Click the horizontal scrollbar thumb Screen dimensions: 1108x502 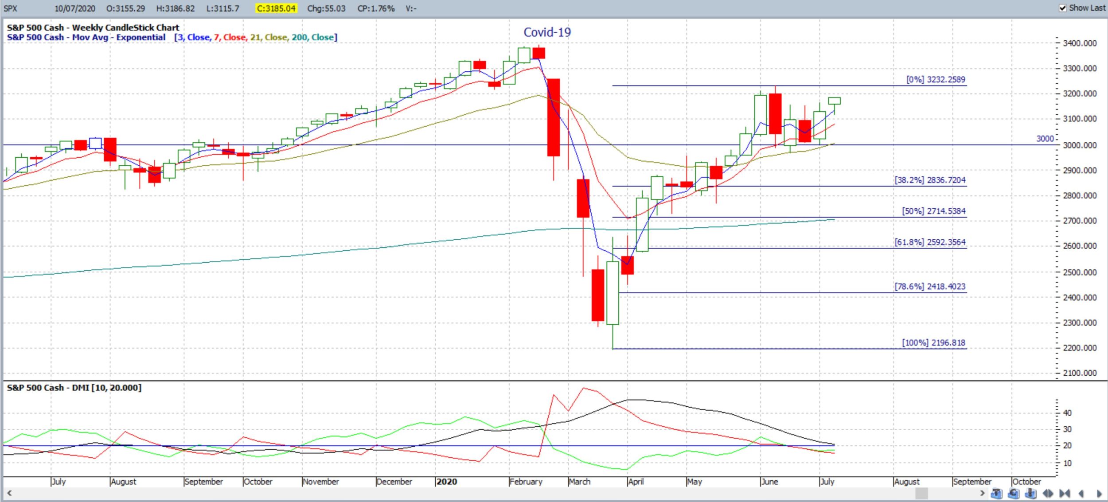click(x=922, y=493)
